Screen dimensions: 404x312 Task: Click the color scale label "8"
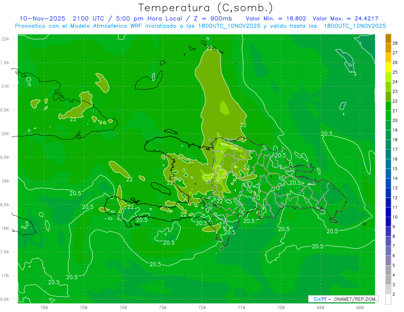pyautogui.click(x=394, y=237)
